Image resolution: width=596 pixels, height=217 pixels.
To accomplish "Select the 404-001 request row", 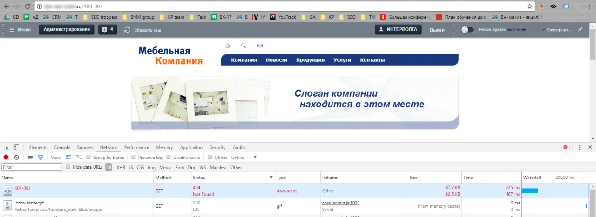I will [295, 191].
